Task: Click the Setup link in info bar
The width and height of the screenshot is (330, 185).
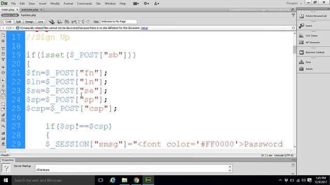Action: click(x=144, y=28)
